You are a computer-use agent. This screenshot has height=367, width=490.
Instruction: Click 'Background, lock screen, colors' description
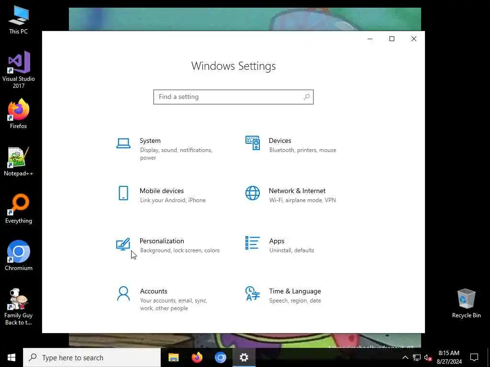pyautogui.click(x=180, y=250)
